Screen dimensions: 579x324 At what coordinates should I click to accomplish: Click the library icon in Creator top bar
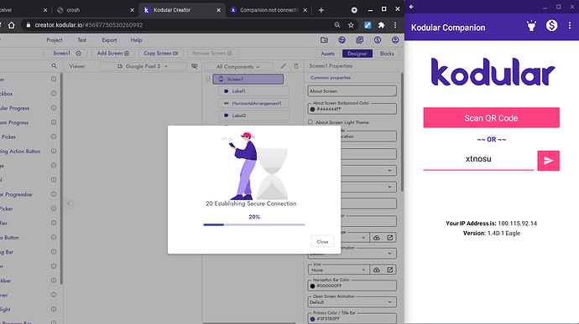coord(360,40)
